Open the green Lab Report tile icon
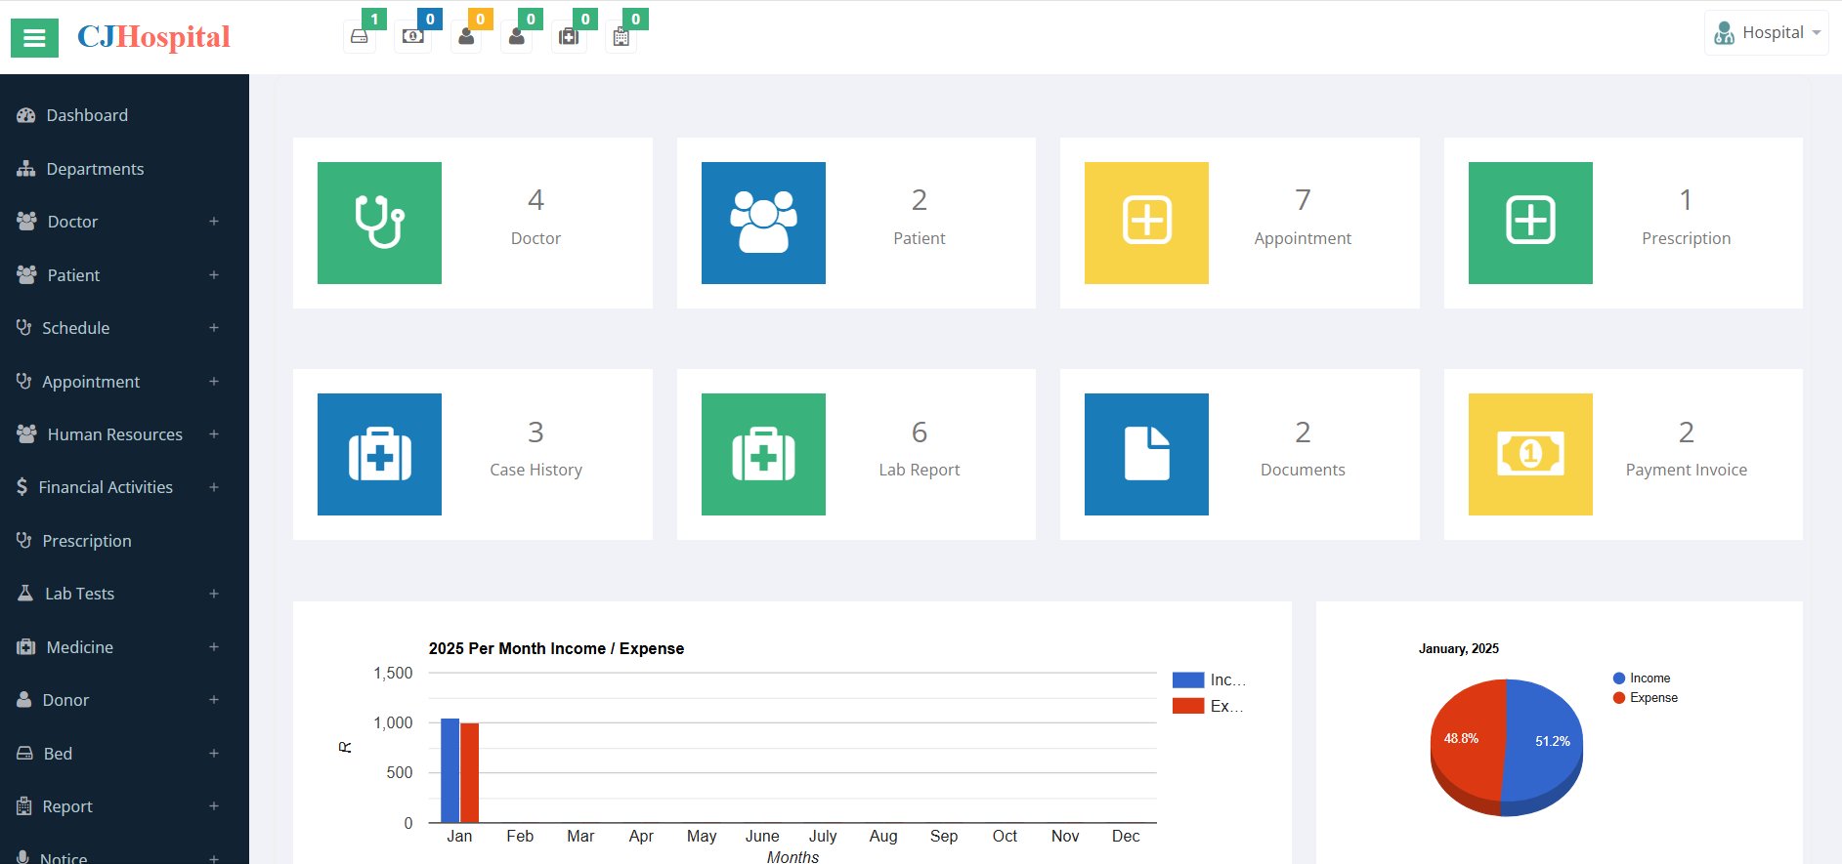The width and height of the screenshot is (1842, 864). pyautogui.click(x=763, y=454)
